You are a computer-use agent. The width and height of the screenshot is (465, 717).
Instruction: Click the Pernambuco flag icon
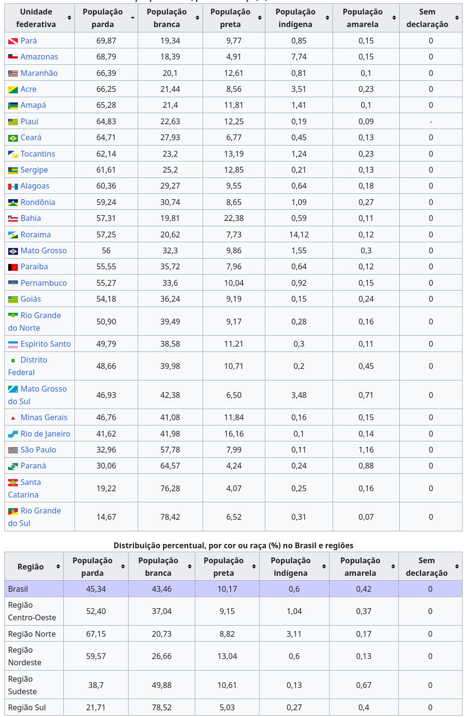point(13,283)
